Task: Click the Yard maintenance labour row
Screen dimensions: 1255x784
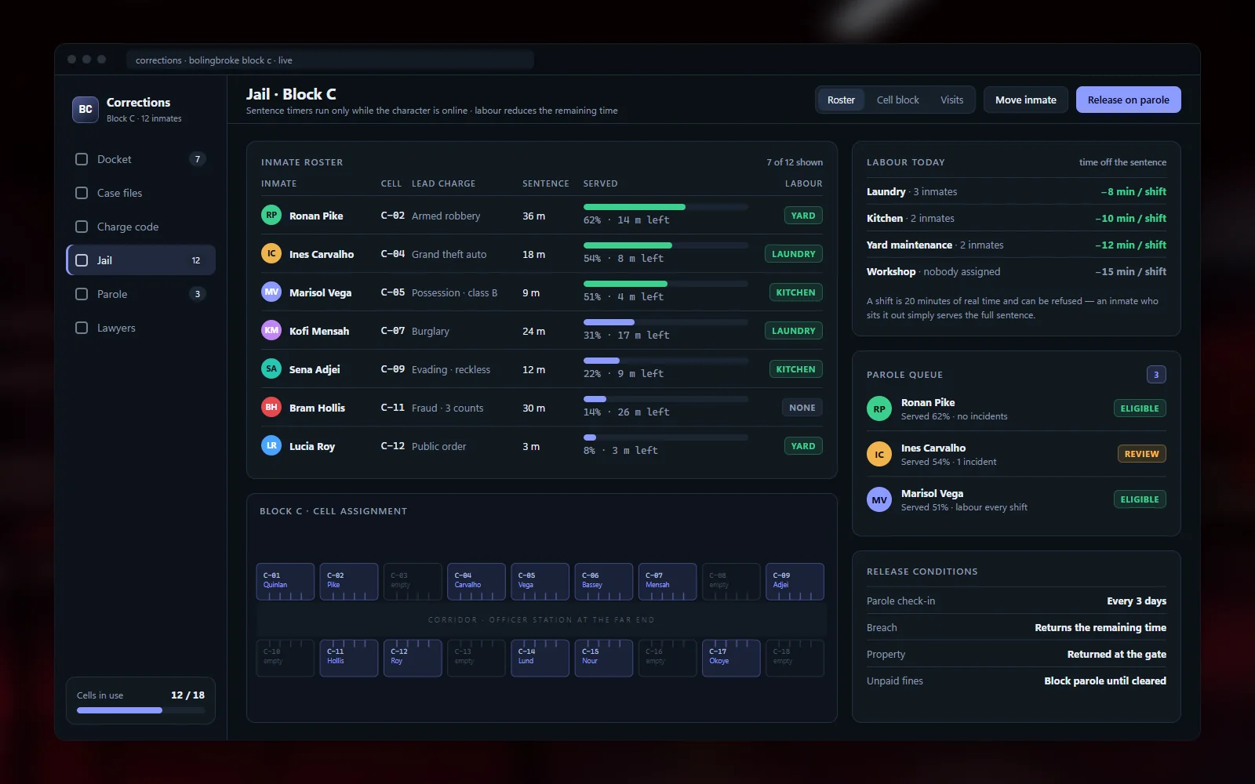Action: 1017,245
